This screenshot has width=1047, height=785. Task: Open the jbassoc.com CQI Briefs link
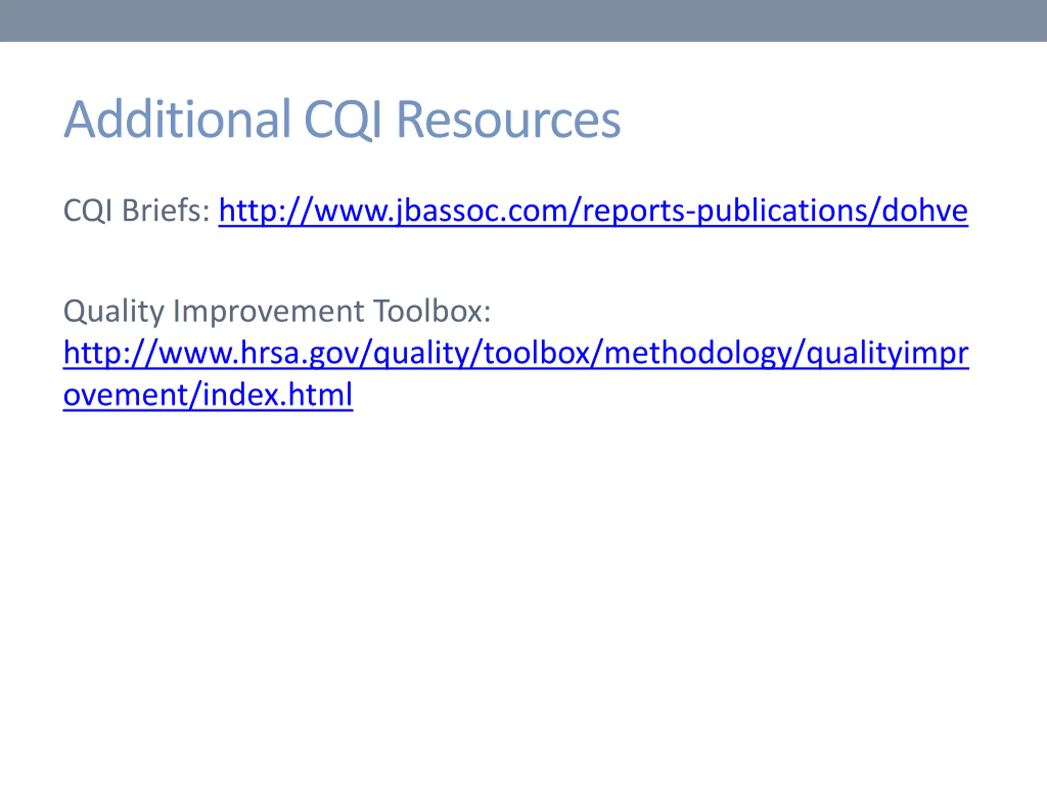tap(593, 211)
